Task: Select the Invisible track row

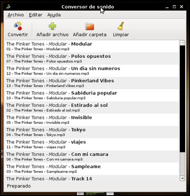Action: tap(91, 120)
